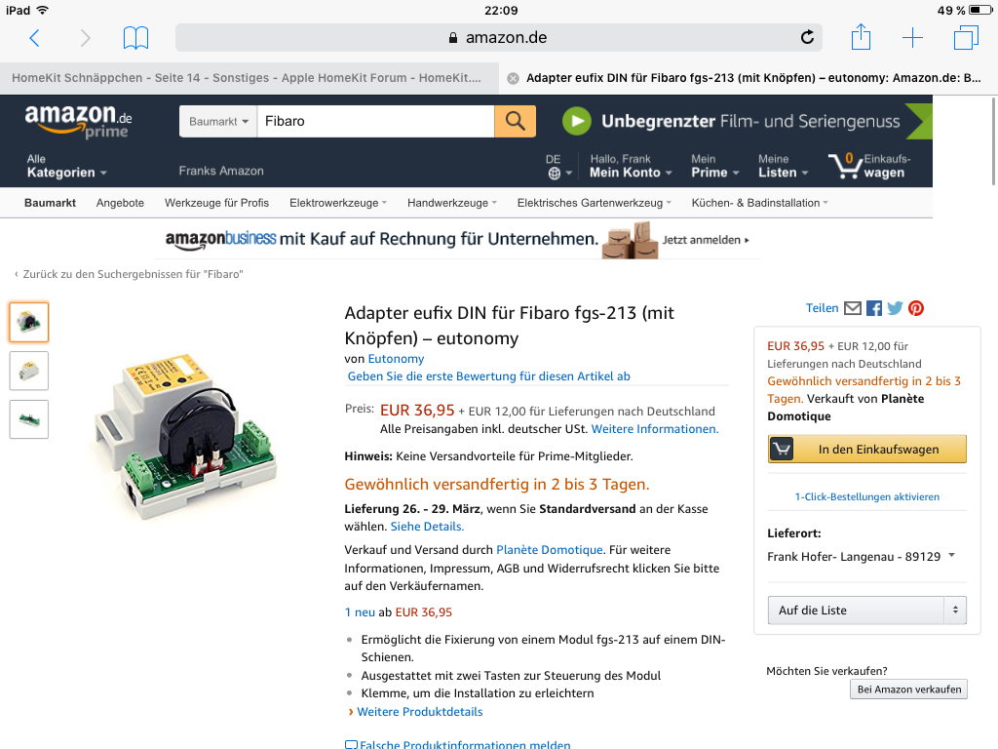
Task: Tap the Safari share icon
Action: click(861, 37)
